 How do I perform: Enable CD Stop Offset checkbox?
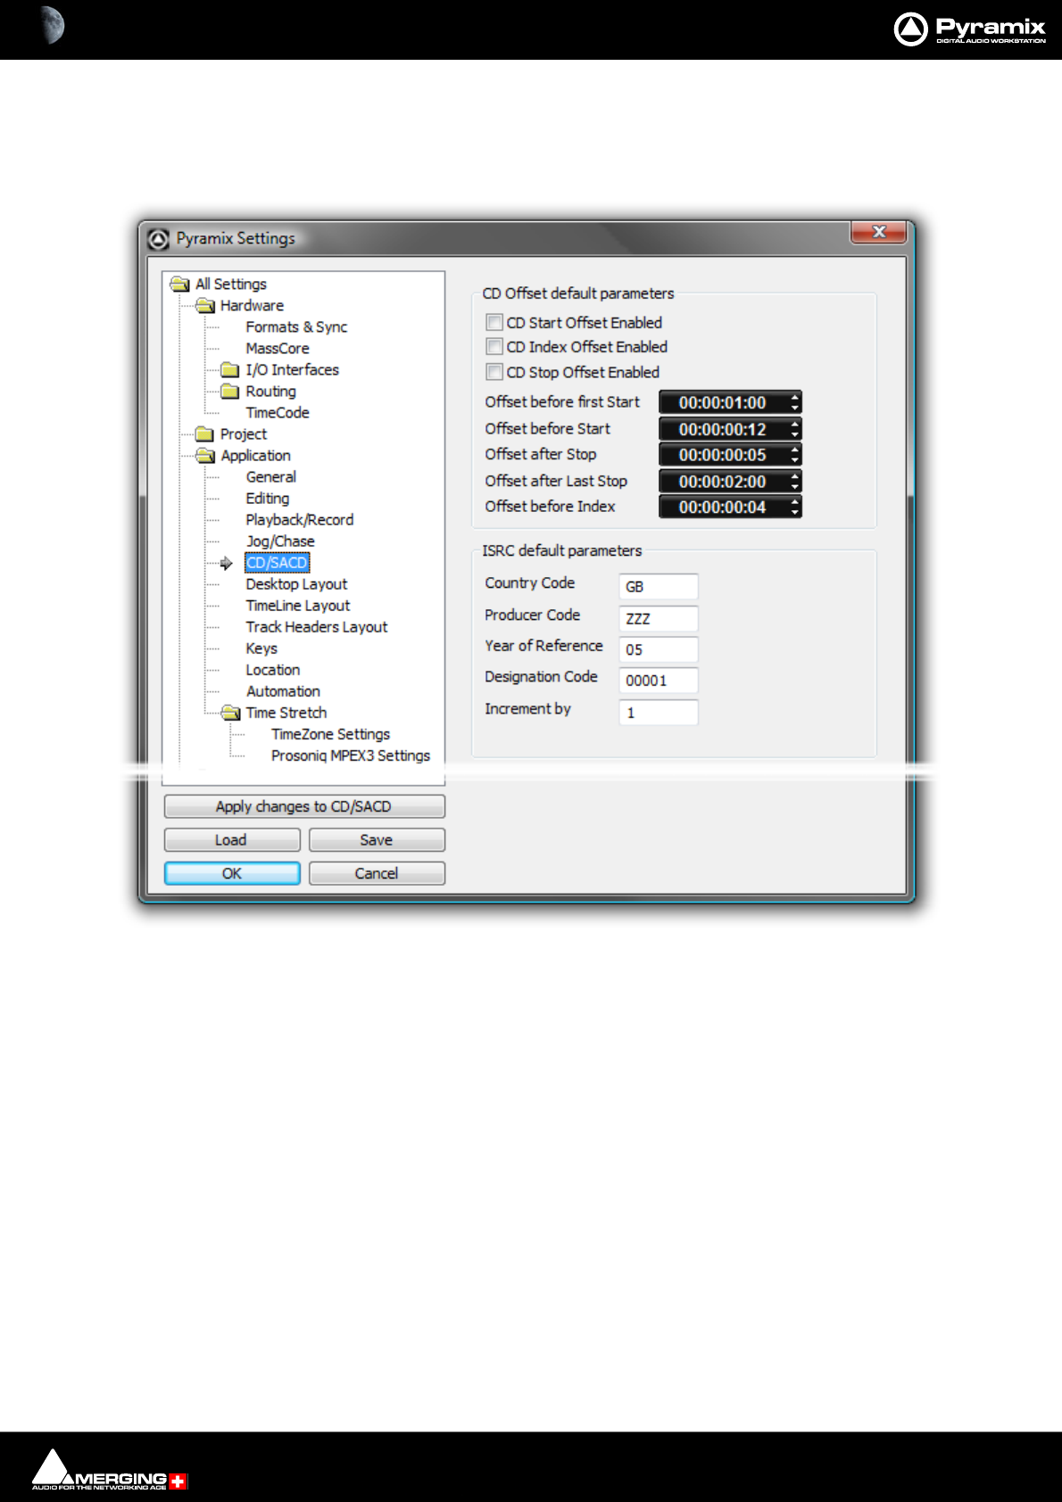coord(494,371)
